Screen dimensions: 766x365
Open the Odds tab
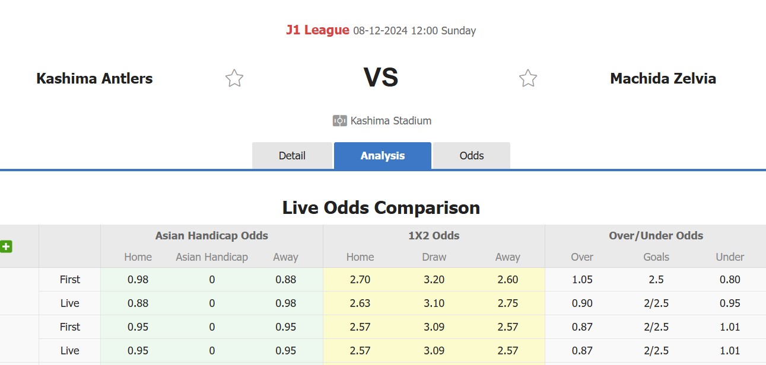472,156
